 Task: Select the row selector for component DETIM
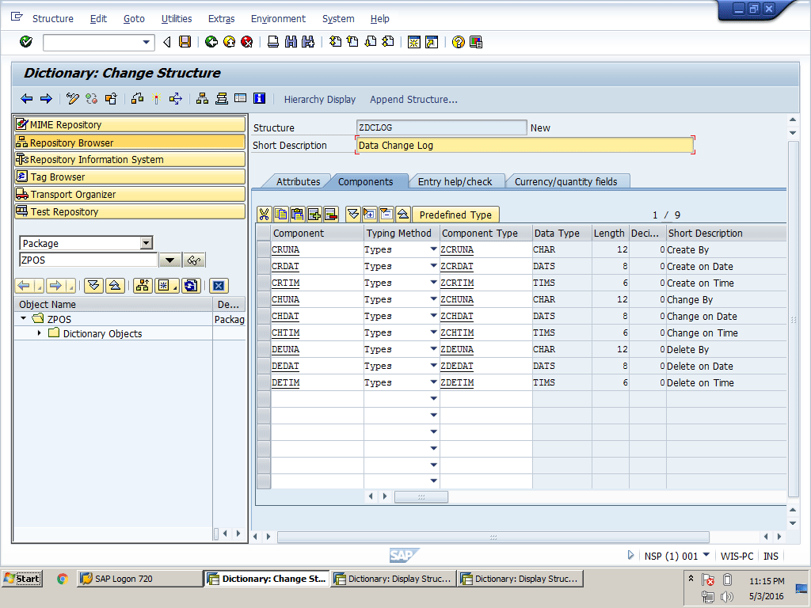(263, 383)
